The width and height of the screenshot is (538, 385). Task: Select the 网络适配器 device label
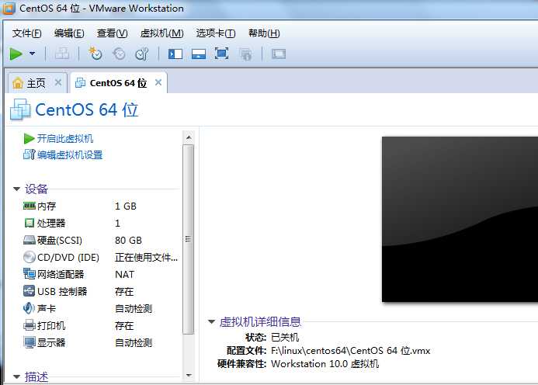click(x=61, y=274)
